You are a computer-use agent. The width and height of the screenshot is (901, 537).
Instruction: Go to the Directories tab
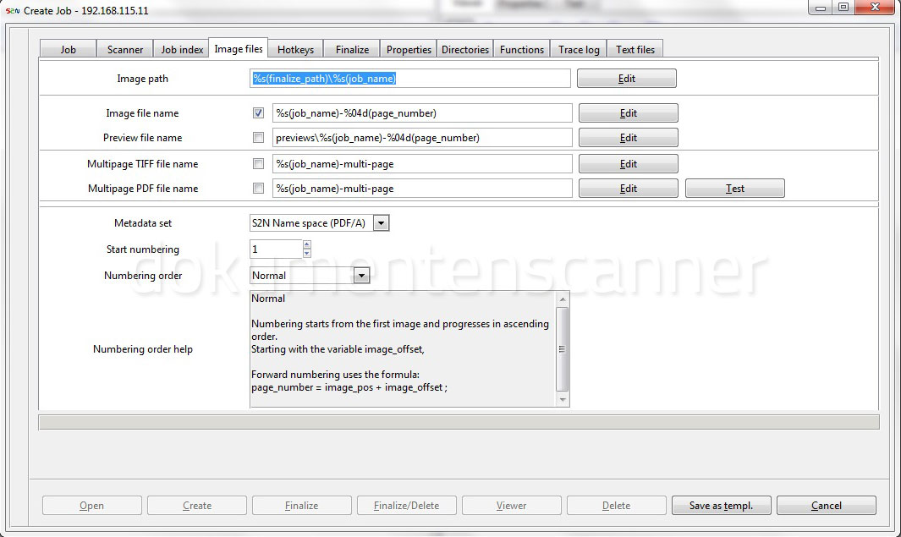point(464,49)
